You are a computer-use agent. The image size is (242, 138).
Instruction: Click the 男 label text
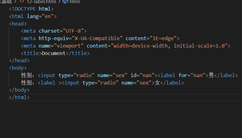coord(211,76)
